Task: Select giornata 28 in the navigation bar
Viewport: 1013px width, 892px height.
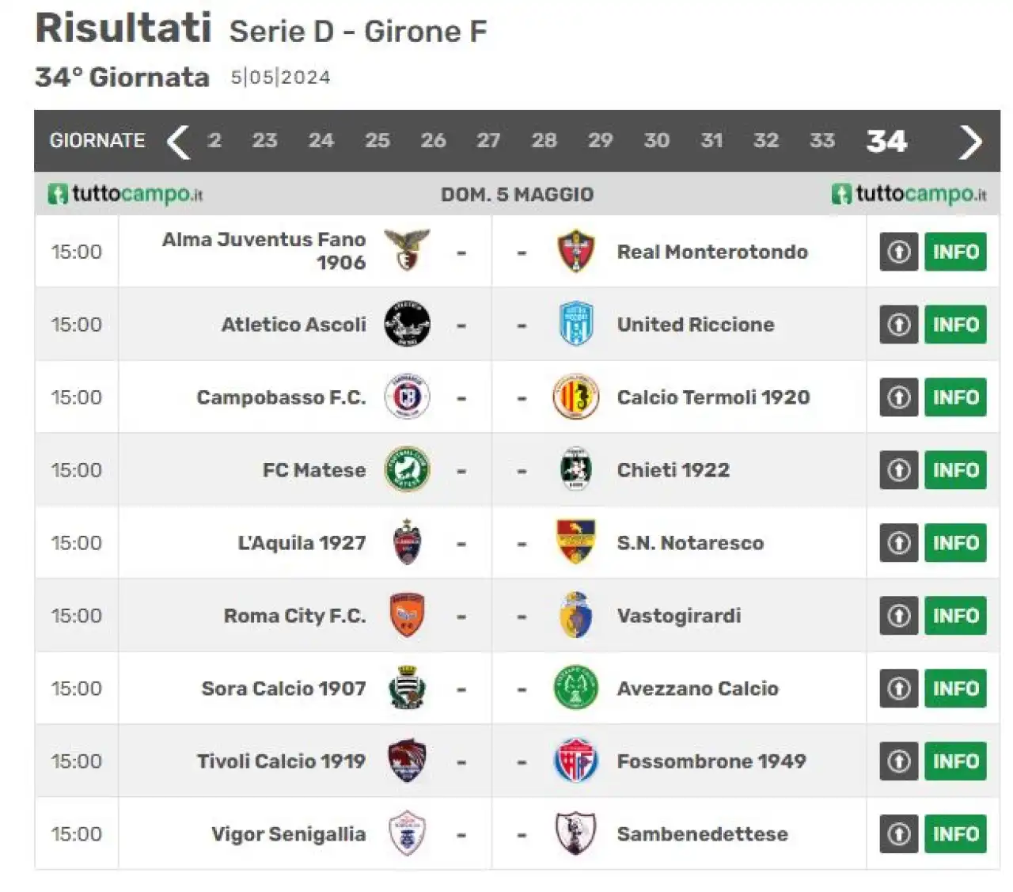Action: 544,141
